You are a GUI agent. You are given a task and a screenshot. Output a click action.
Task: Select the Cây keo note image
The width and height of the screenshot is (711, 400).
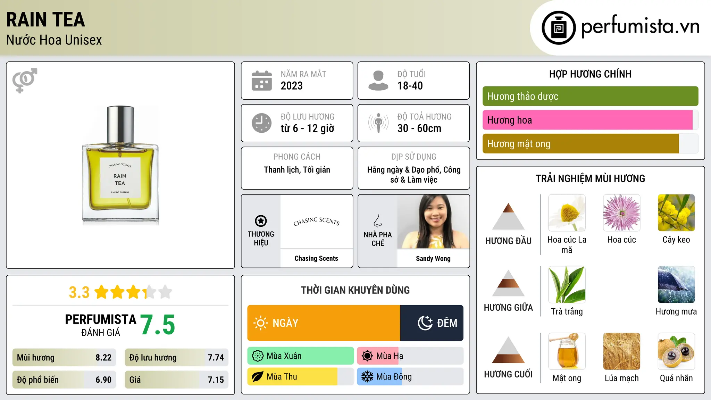(676, 213)
